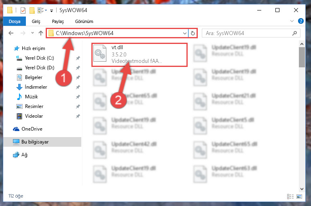Screen dimensions: 311x206
Task: Unpin Belgeler from quick access
Action: click(x=78, y=77)
